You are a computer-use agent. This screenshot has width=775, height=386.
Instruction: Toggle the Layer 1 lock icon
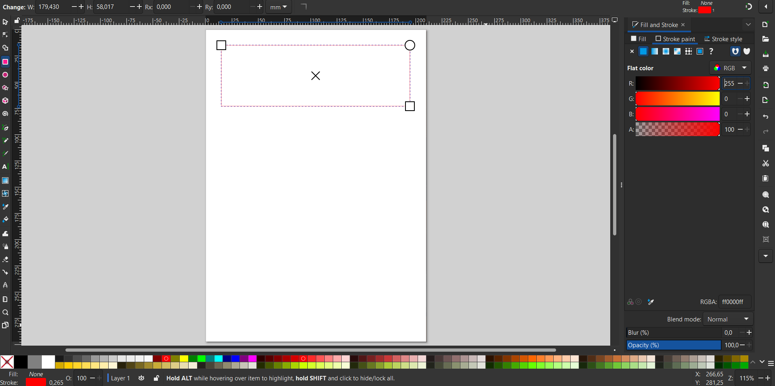pos(156,378)
